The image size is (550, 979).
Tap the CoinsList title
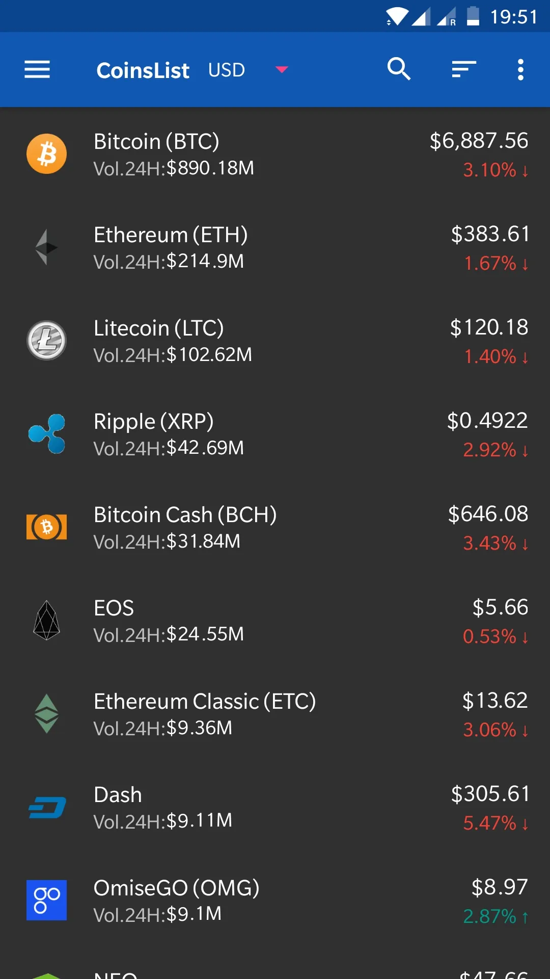(143, 70)
